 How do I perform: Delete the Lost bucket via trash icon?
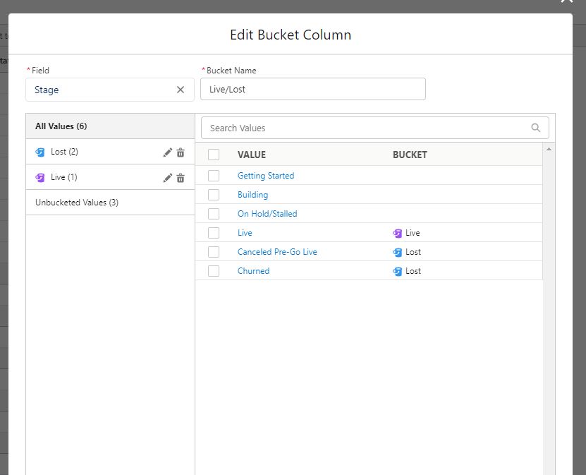pyautogui.click(x=181, y=152)
